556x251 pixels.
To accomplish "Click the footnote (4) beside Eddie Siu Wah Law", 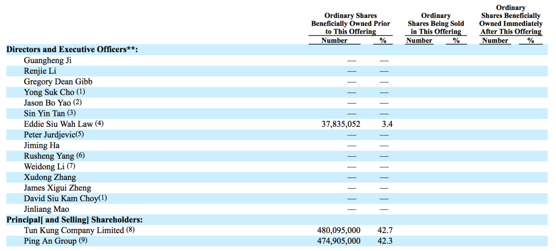I will pos(99,124).
